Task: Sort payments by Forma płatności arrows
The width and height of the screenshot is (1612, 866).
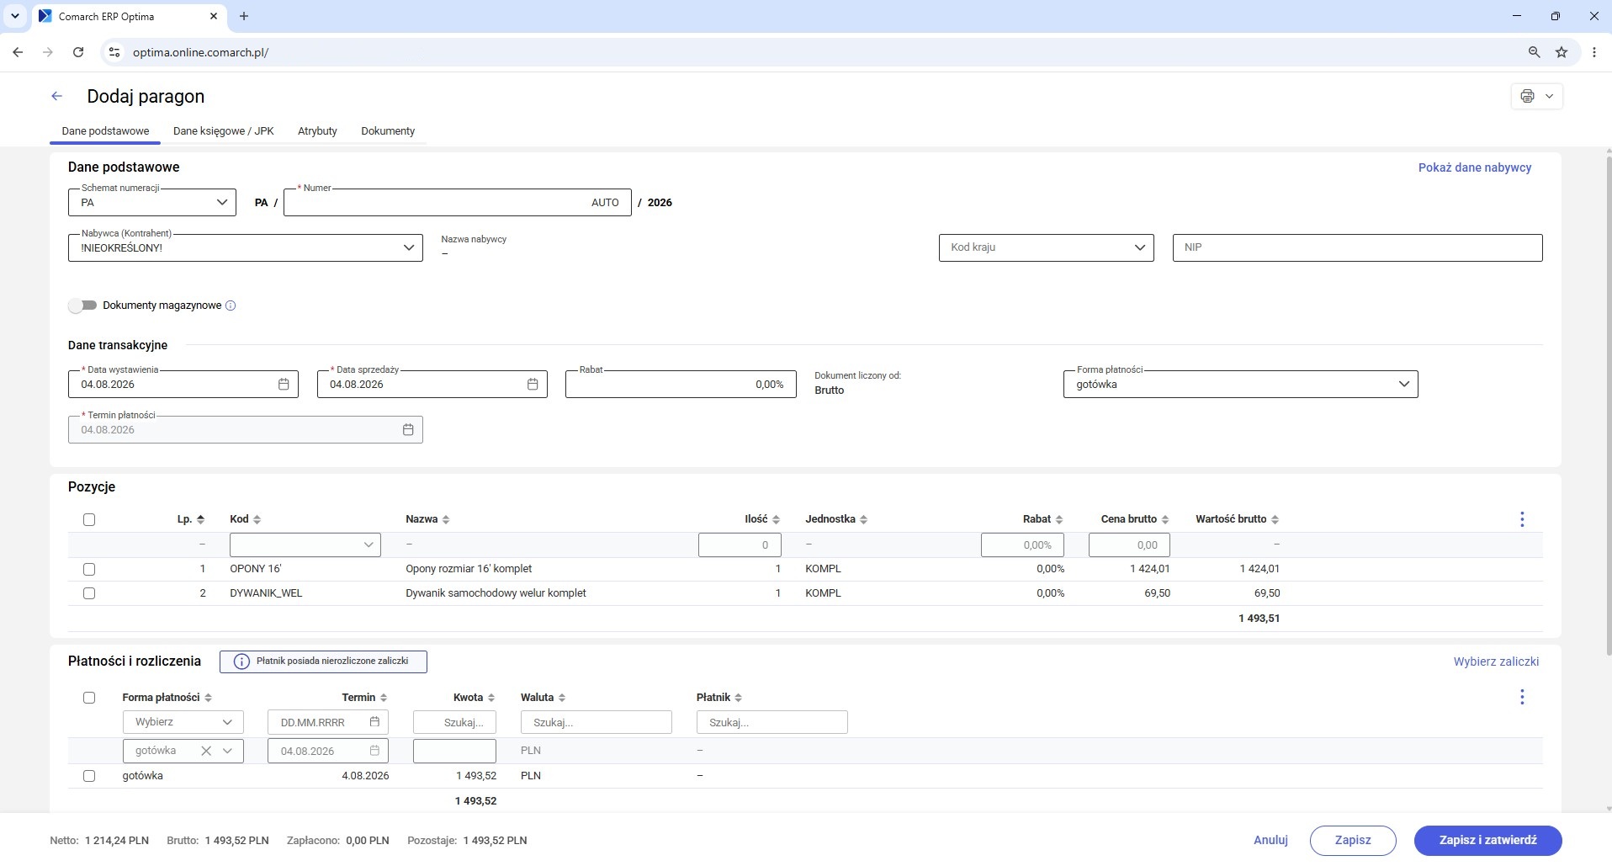Action: tap(208, 698)
